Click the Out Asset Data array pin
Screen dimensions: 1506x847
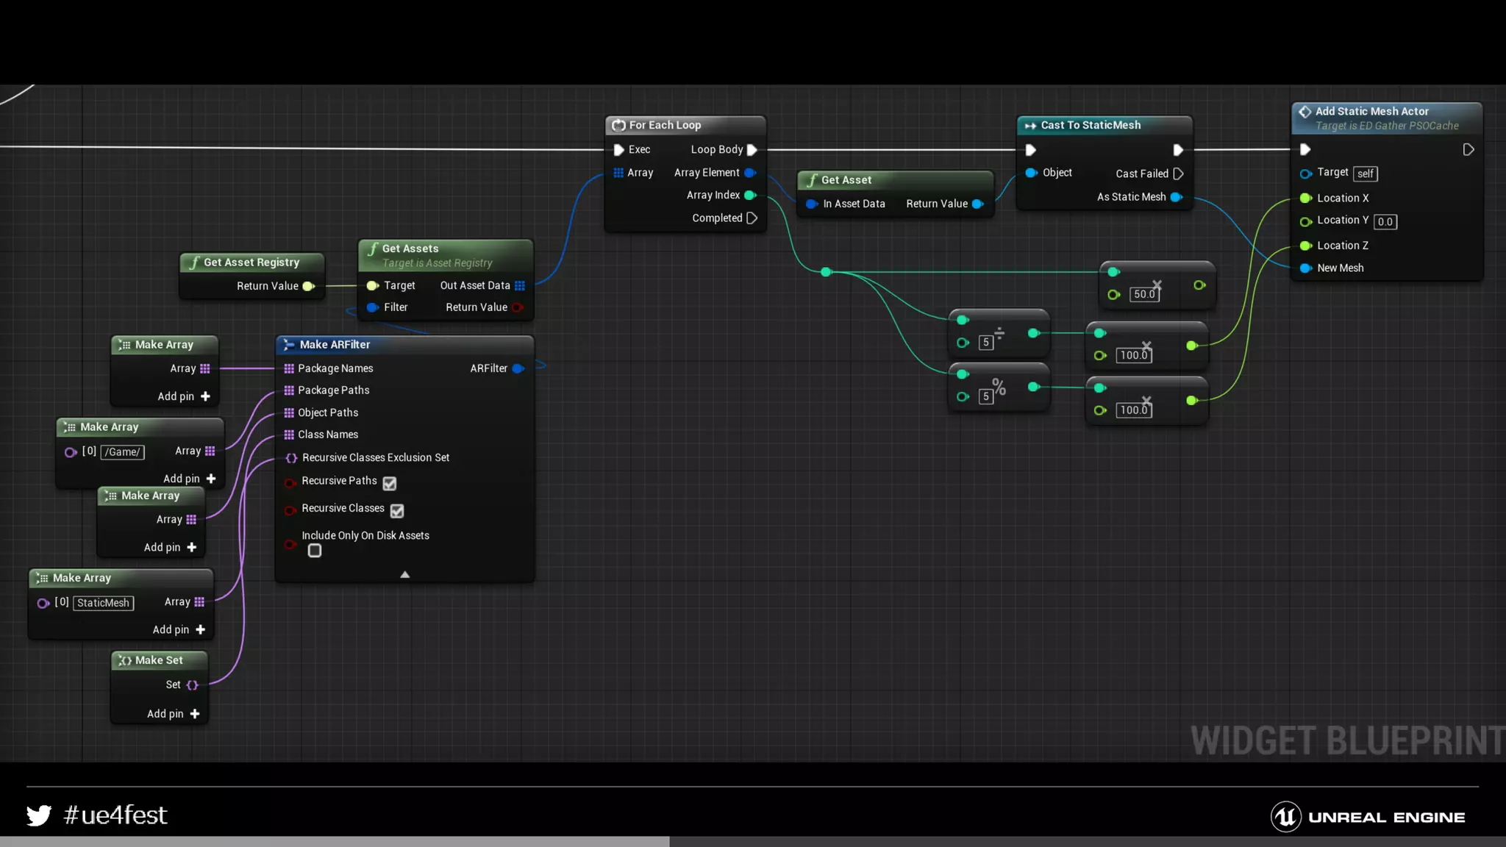pyautogui.click(x=520, y=285)
